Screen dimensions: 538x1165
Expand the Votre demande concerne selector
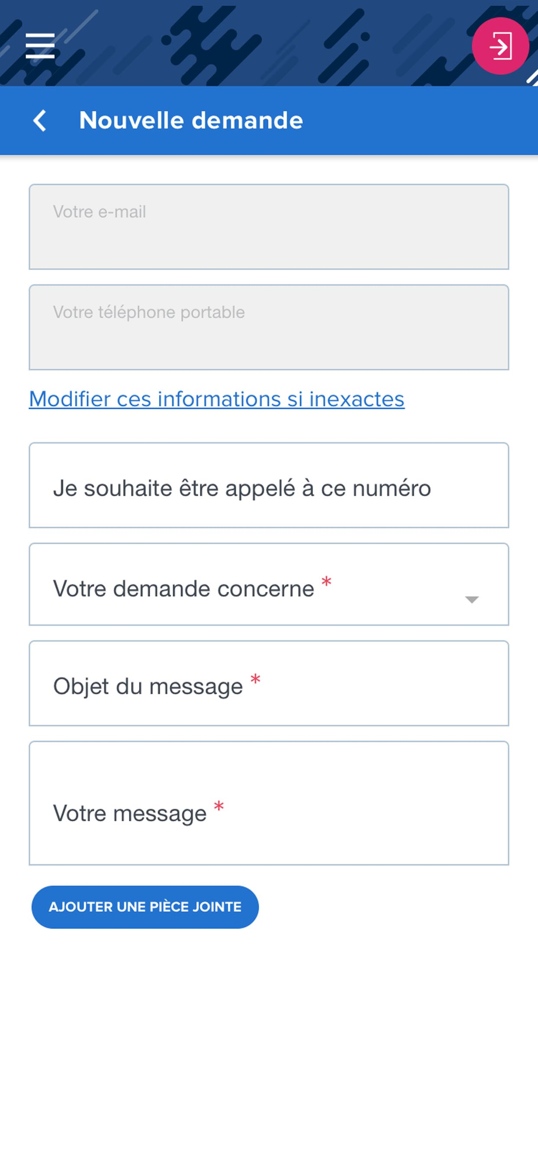[x=269, y=584]
